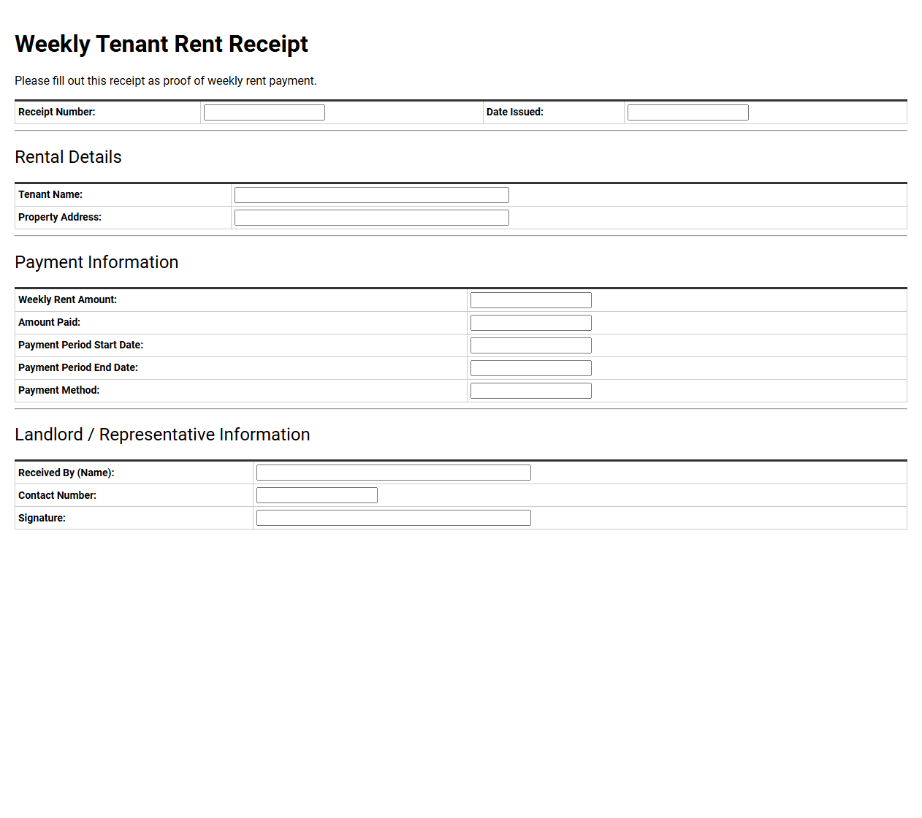Click the 'Contact Number:' label

[57, 495]
